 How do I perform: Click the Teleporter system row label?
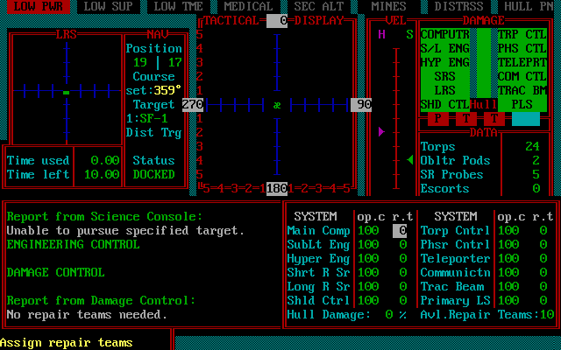pyautogui.click(x=455, y=259)
